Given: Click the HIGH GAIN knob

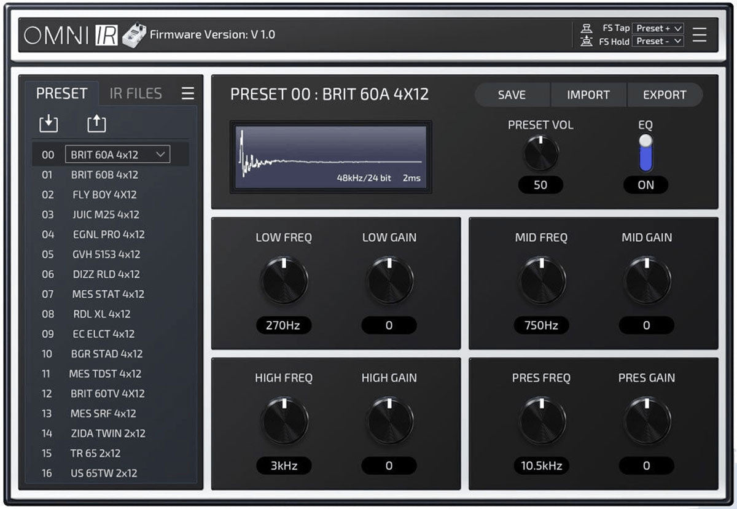Looking at the screenshot, I should 389,421.
